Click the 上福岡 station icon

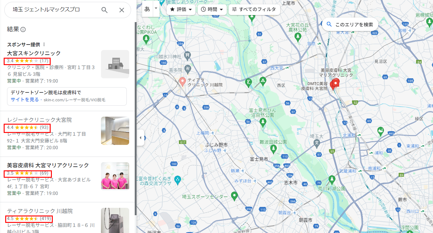pos(213,133)
